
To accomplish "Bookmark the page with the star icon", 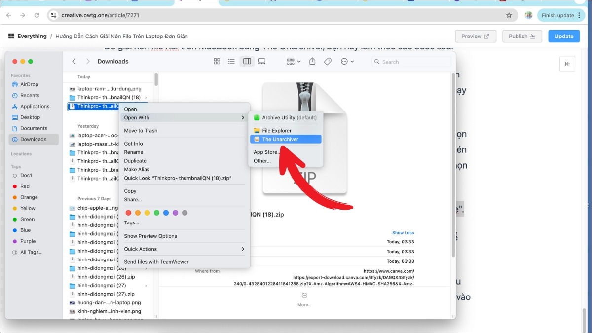I will [509, 15].
